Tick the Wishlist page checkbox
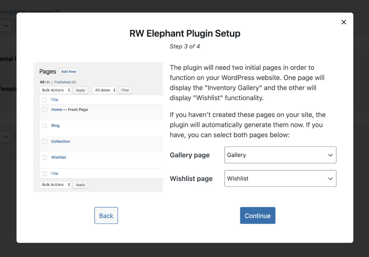Screen dimensions: 369x257 point(45,158)
